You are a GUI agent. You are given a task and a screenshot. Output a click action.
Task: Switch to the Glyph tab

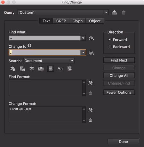click(77, 21)
